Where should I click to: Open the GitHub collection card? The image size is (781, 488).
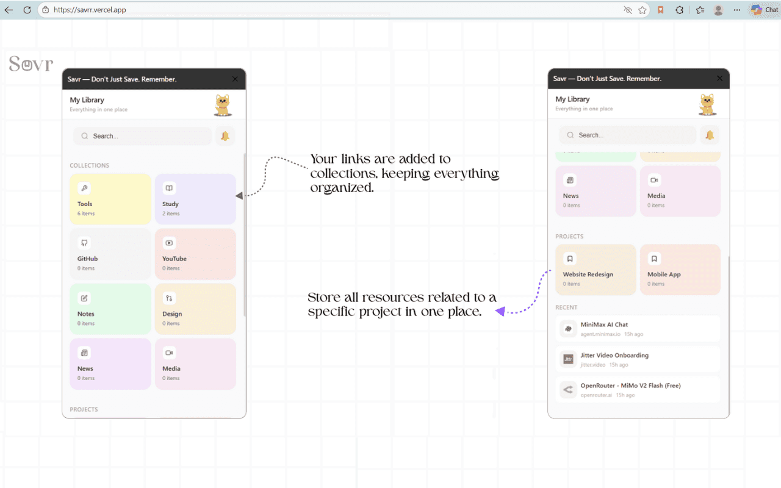click(110, 254)
